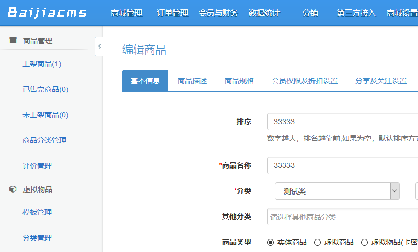Click the 排序 input field
The width and height of the screenshot is (418, 252).
342,122
